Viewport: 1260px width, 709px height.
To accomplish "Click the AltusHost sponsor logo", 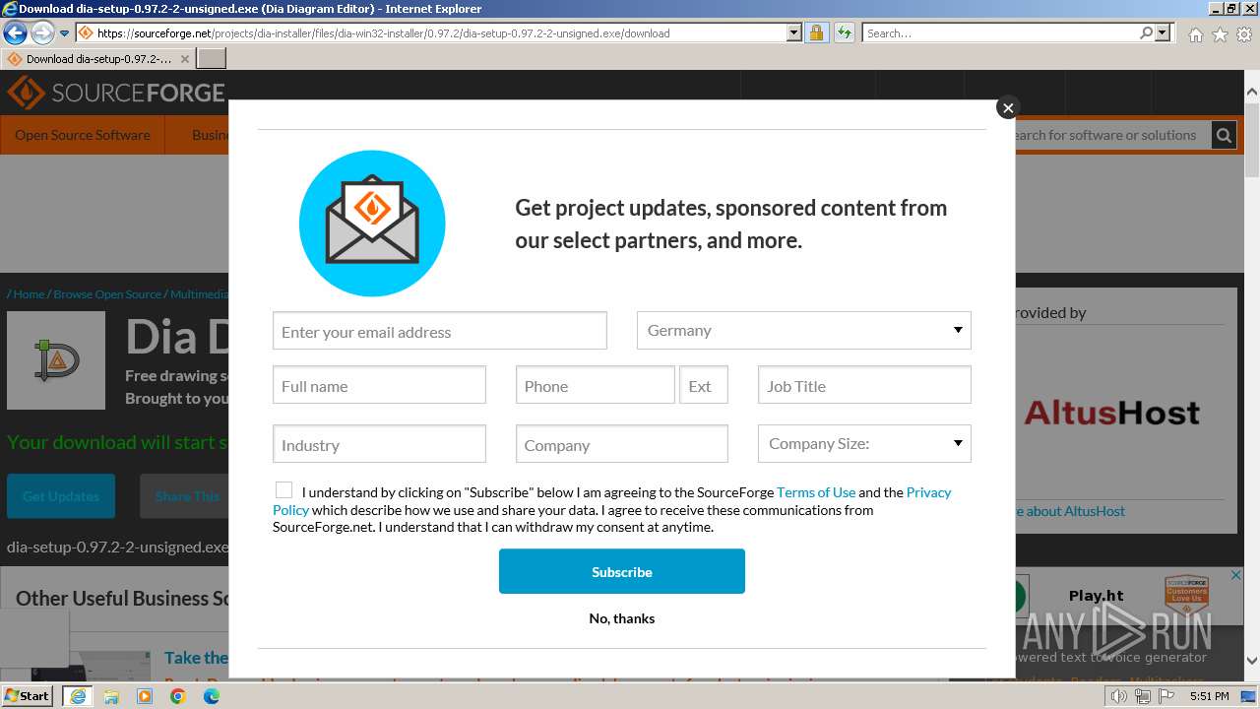I will click(x=1111, y=413).
